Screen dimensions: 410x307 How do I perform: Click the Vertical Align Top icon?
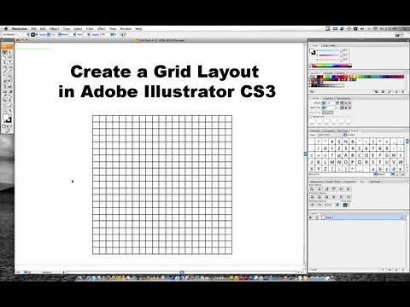[334, 188]
